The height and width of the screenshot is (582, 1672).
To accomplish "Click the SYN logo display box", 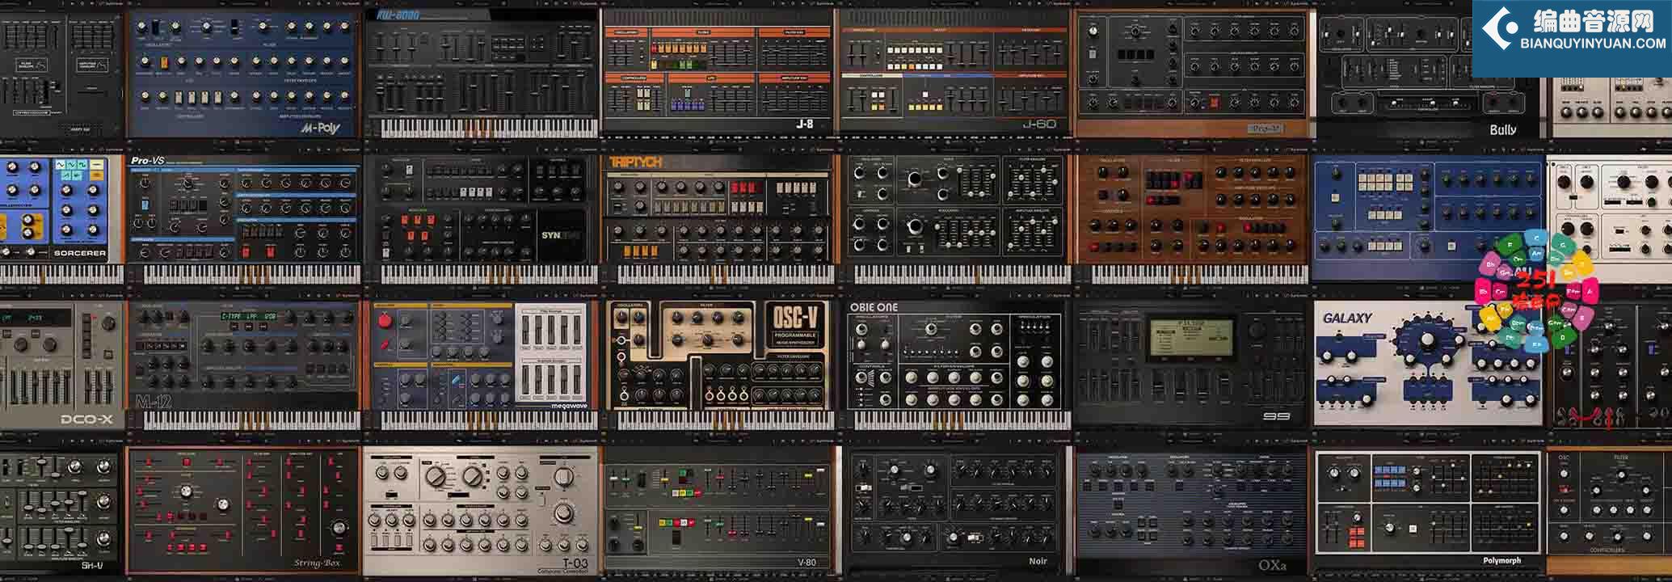I will (x=562, y=234).
